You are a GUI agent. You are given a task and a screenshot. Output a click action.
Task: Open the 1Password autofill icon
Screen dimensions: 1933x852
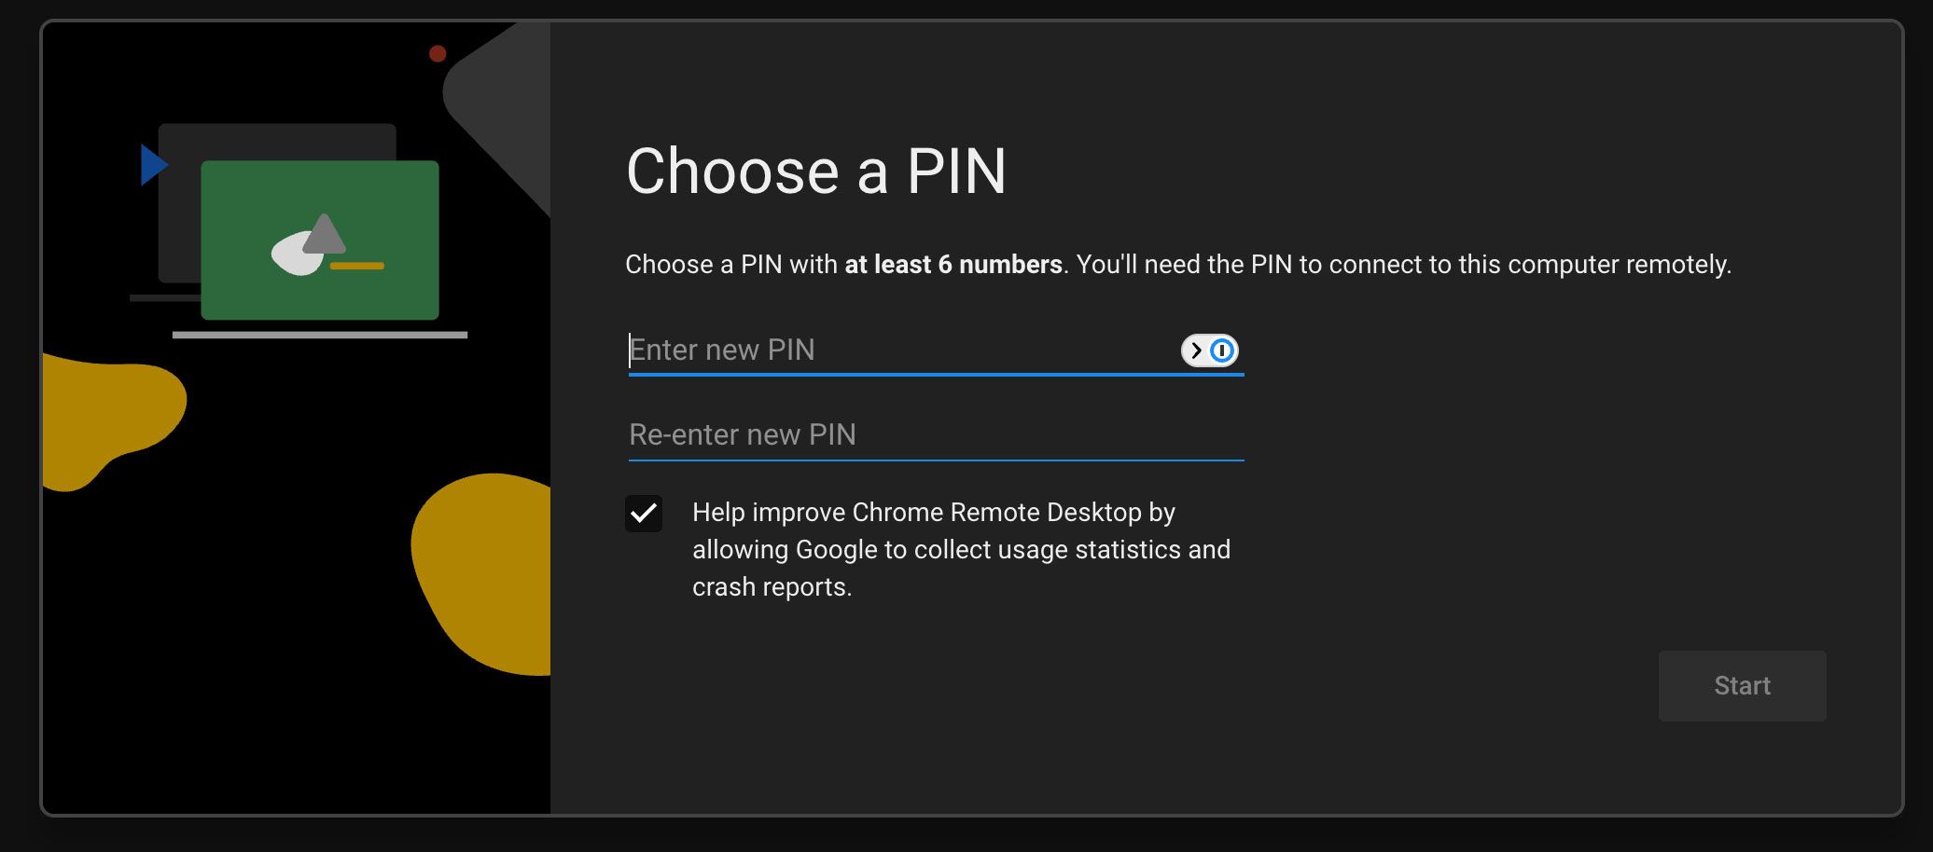[x=1222, y=350]
